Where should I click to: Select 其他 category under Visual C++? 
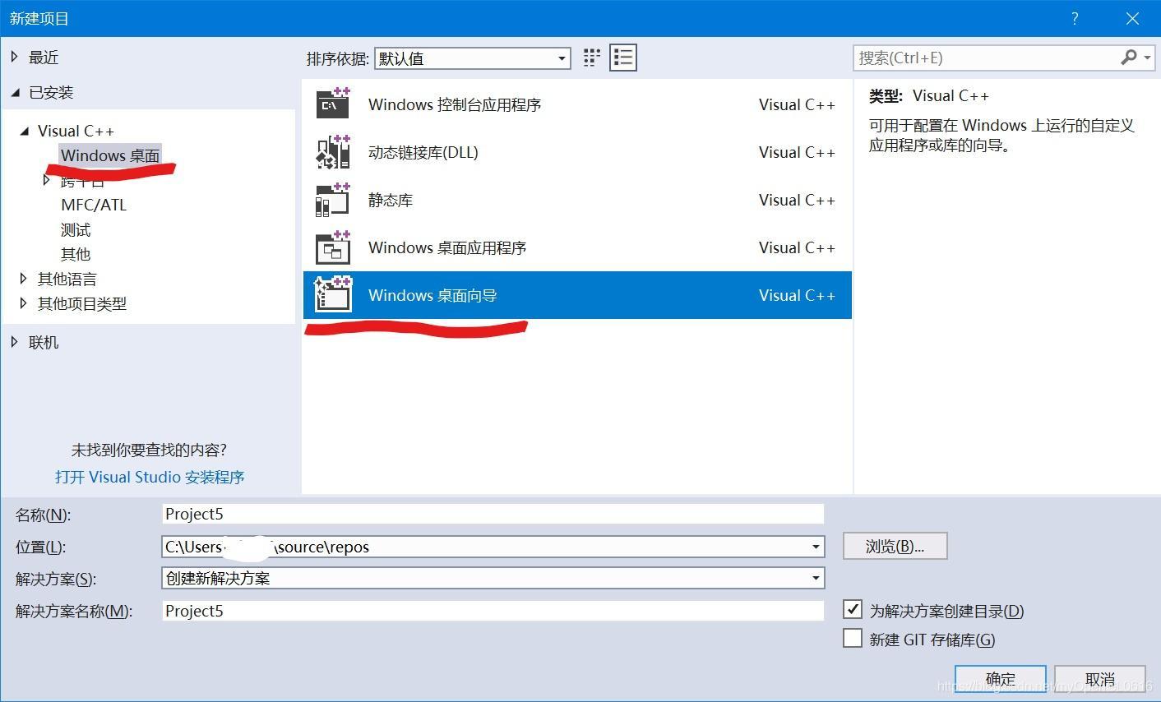76,254
